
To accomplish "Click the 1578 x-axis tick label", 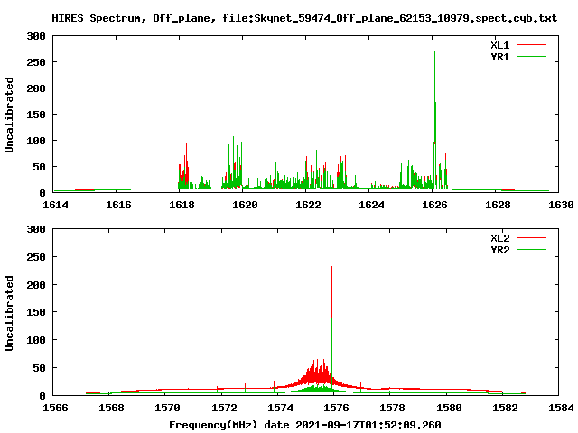I will coord(393,408).
